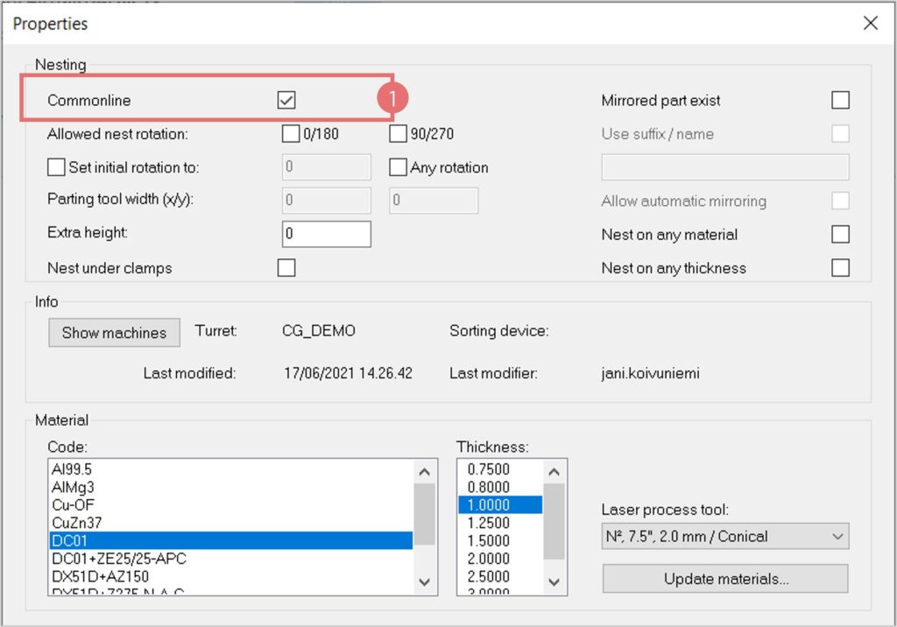The width and height of the screenshot is (897, 627).
Task: Click the Update materials button
Action: tap(725, 579)
